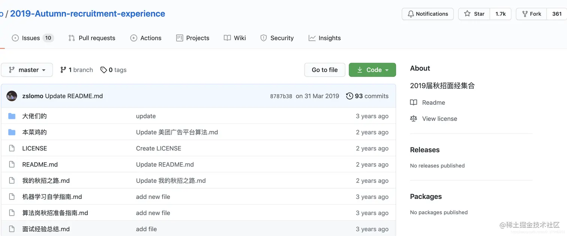Click the branch icon beside 1 branch

(63, 70)
